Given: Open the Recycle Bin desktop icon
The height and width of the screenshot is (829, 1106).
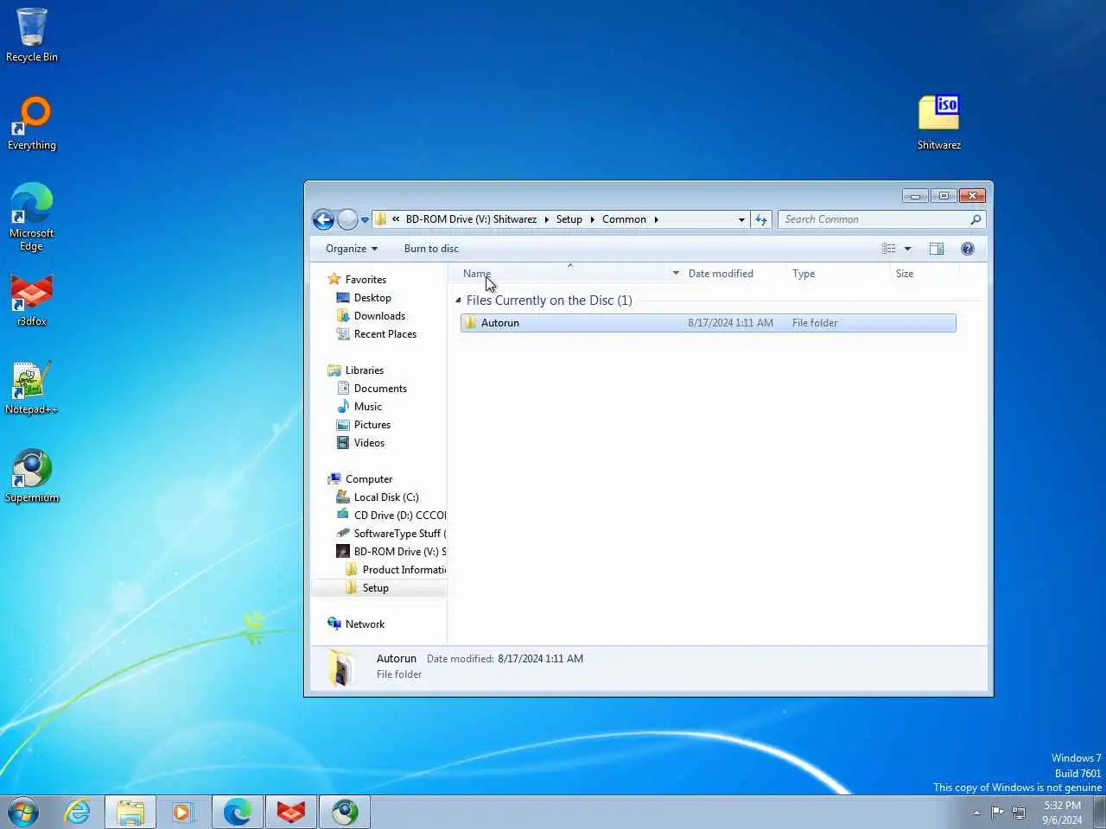Looking at the screenshot, I should click(x=32, y=35).
